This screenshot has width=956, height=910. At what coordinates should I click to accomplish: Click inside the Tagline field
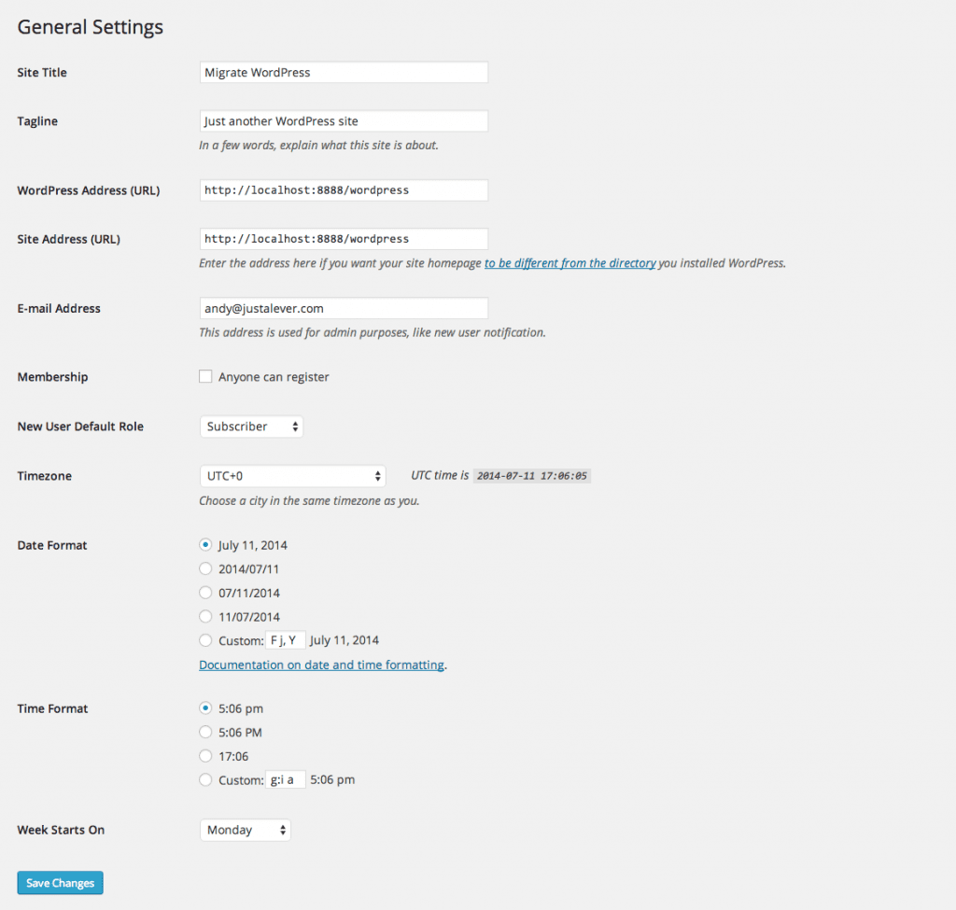pyautogui.click(x=344, y=120)
